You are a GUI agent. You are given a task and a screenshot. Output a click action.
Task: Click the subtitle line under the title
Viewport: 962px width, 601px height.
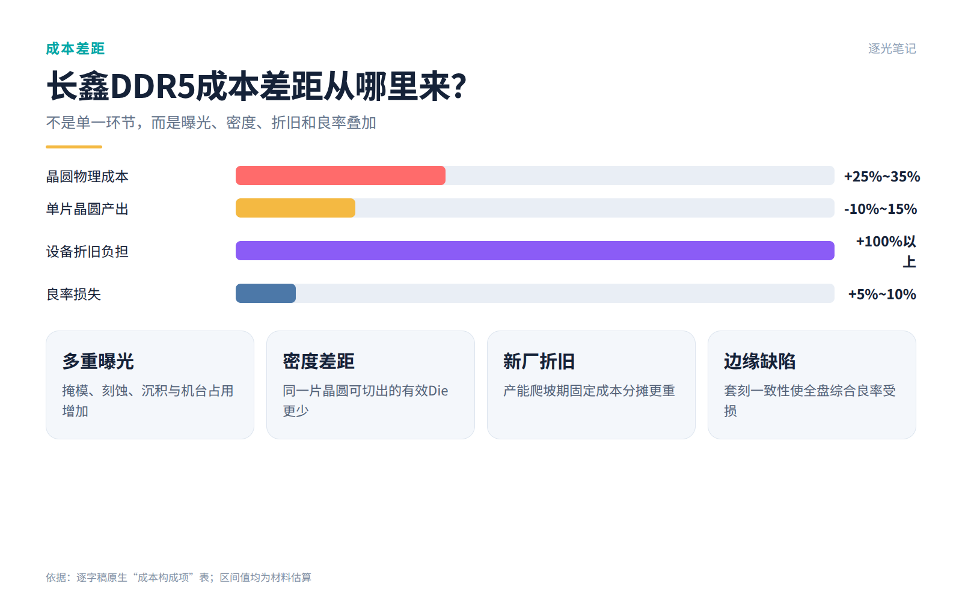[211, 123]
